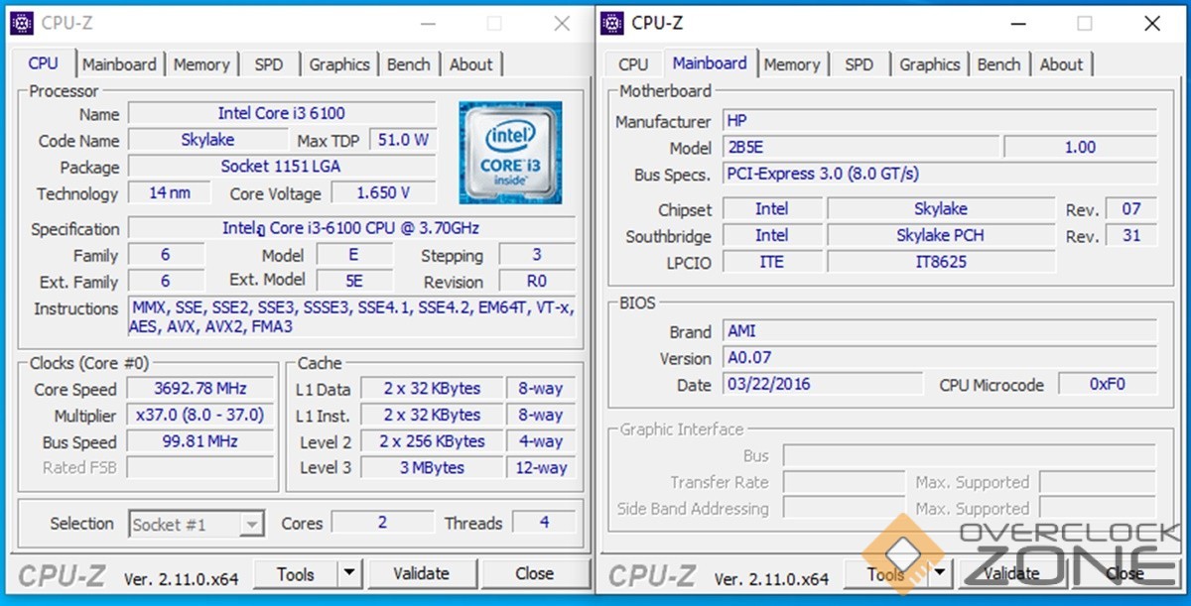Click the CPU Microcode value 0xF0
Image resolution: width=1191 pixels, height=606 pixels.
(x=1108, y=384)
